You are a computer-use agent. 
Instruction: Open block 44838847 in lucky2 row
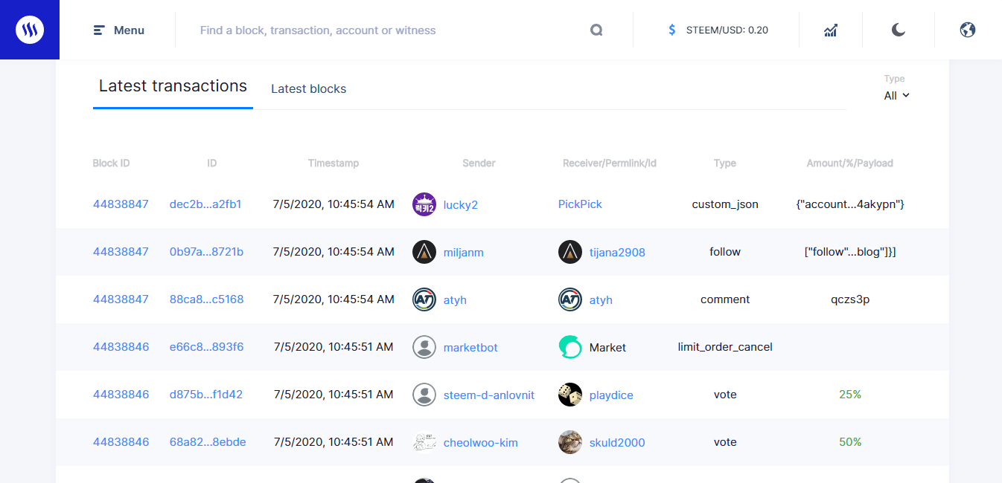point(121,204)
